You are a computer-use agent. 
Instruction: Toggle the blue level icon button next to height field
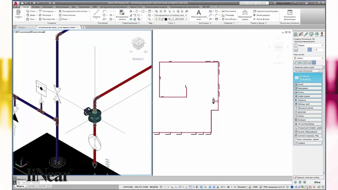point(310,50)
